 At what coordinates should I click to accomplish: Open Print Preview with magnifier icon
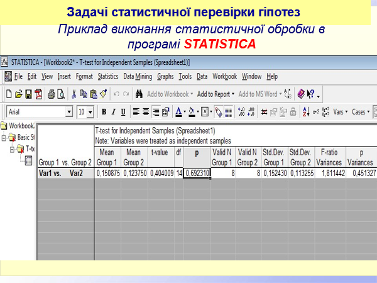coord(61,94)
